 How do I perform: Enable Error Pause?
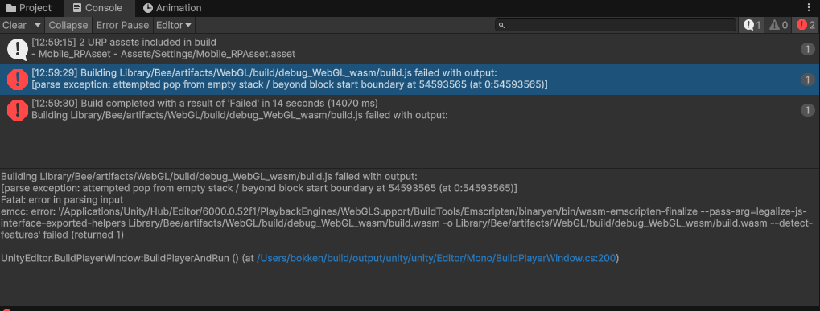[123, 25]
